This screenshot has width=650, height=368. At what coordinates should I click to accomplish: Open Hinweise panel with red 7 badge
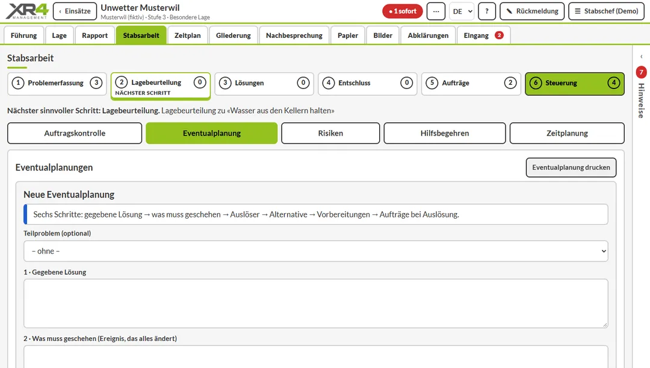[x=642, y=92]
